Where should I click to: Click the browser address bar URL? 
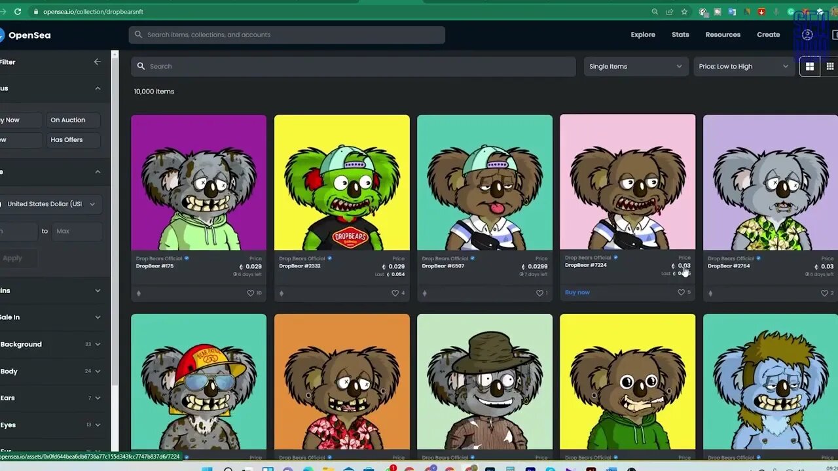click(94, 12)
